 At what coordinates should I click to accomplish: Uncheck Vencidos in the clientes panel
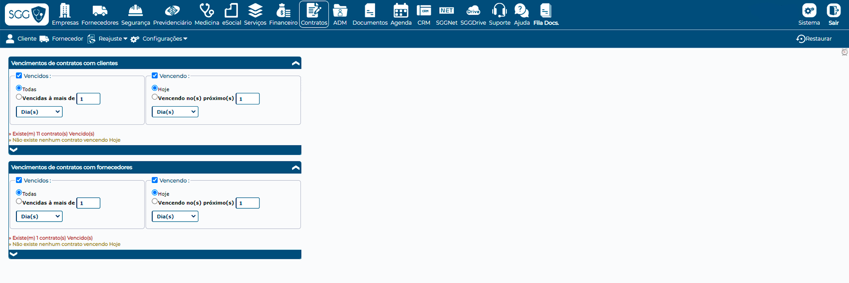[x=19, y=76]
